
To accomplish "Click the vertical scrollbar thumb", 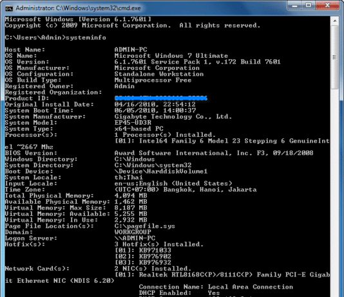I will [x=335, y=57].
